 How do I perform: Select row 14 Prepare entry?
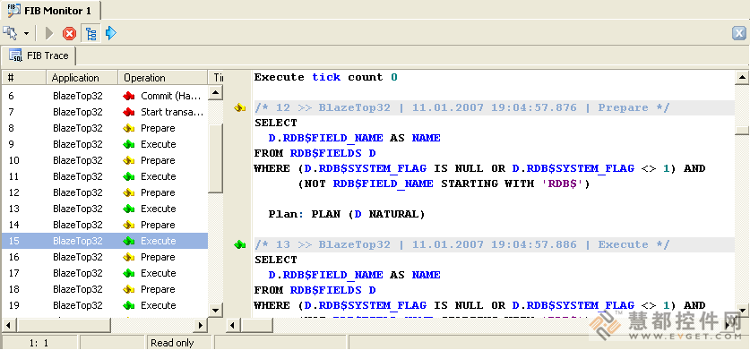pyautogui.click(x=105, y=225)
